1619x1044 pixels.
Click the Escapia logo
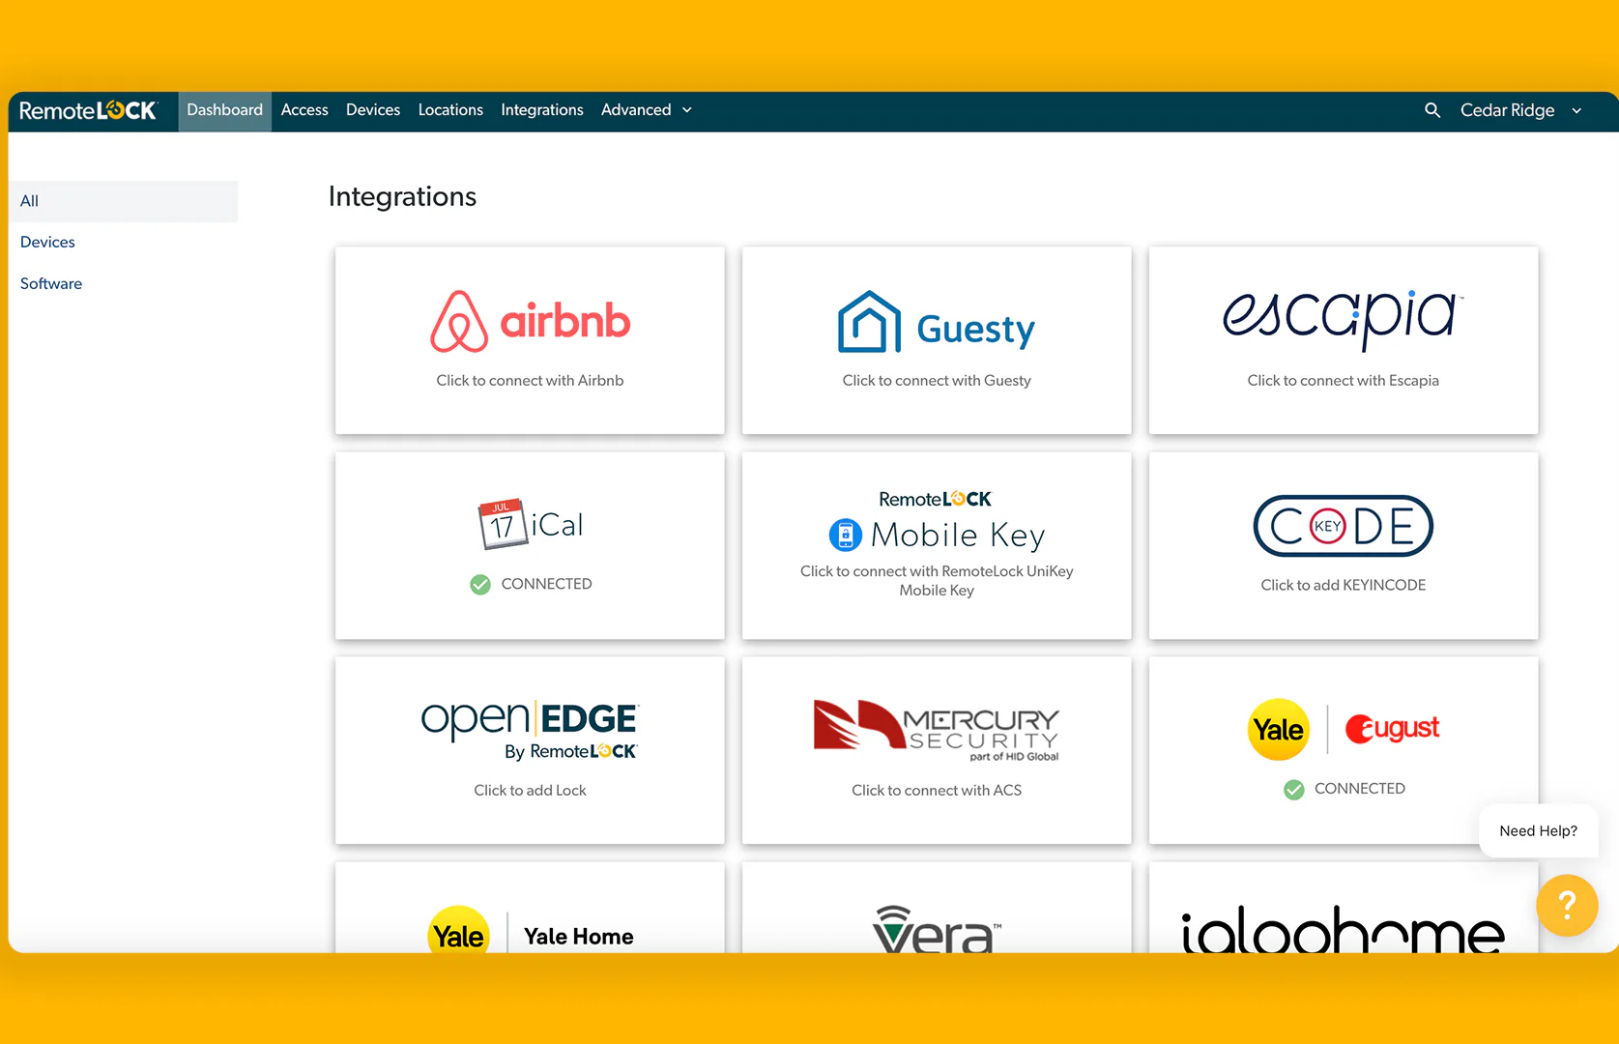(x=1343, y=319)
